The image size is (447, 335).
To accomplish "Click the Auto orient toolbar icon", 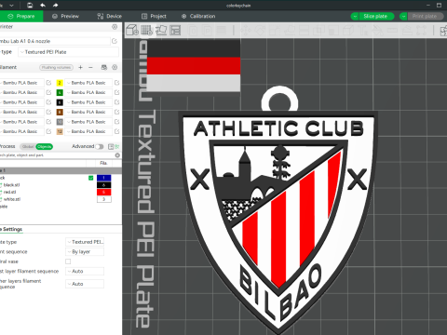I will (x=161, y=30).
